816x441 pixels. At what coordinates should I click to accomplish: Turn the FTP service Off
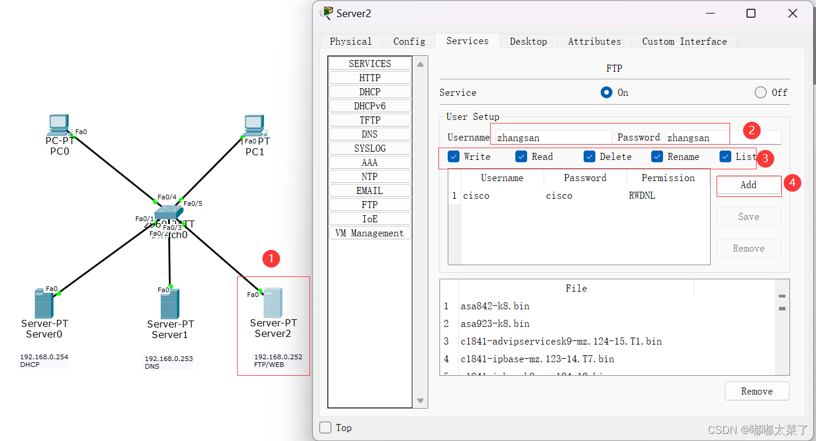click(761, 92)
